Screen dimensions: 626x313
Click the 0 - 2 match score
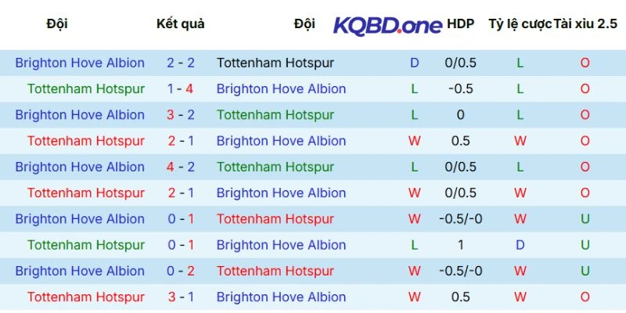(181, 271)
